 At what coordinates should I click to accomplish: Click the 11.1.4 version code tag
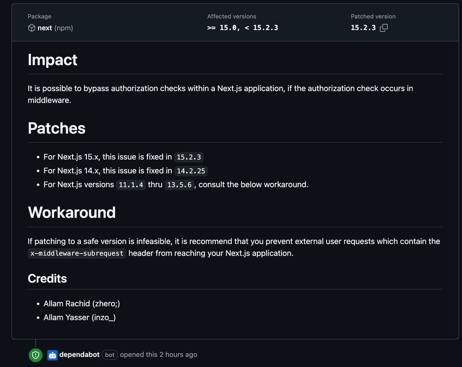pyautogui.click(x=131, y=185)
